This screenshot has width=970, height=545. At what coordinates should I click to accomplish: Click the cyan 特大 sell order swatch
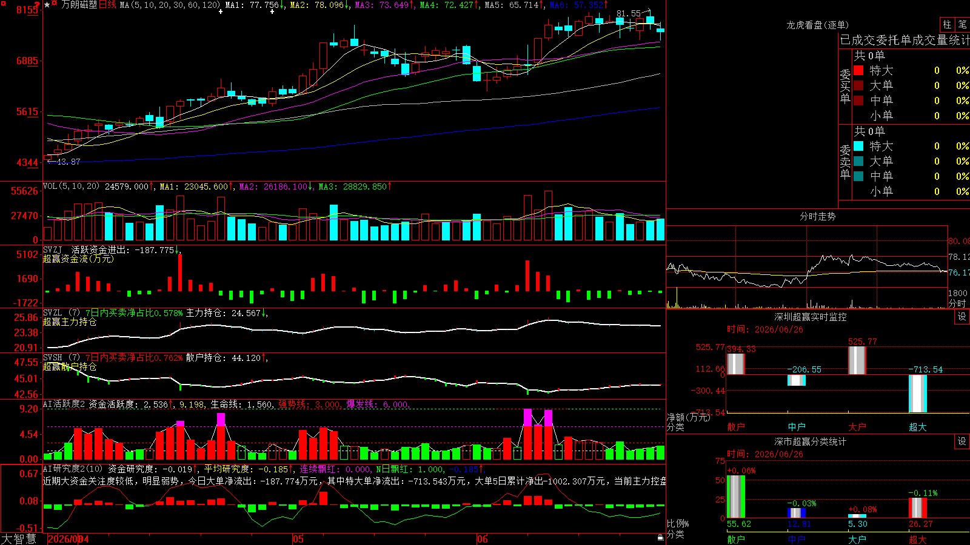(x=858, y=146)
